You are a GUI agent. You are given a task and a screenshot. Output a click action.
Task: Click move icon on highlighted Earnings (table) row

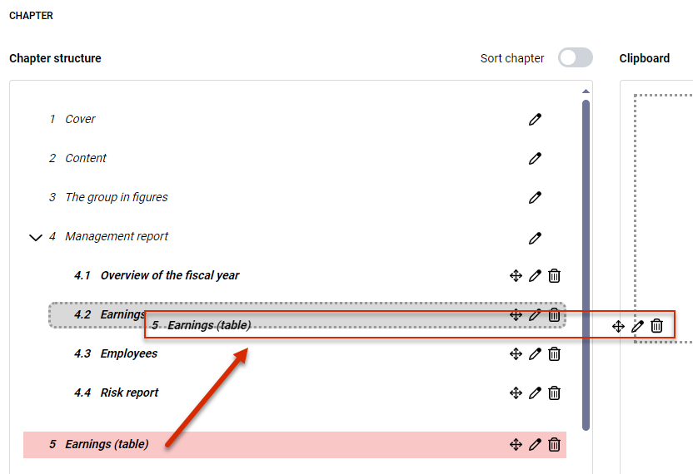[516, 444]
